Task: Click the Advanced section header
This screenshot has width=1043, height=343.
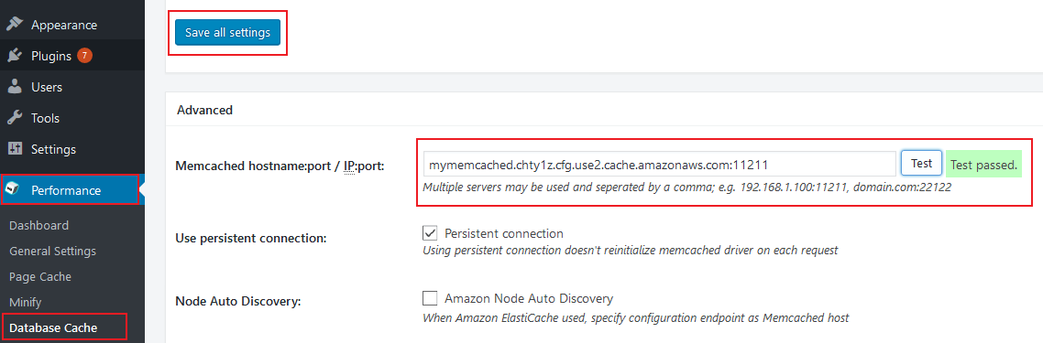Action: coord(205,110)
